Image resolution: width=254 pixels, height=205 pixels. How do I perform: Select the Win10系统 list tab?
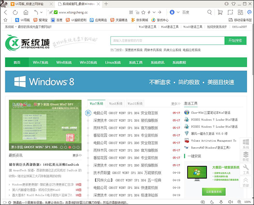point(135,103)
